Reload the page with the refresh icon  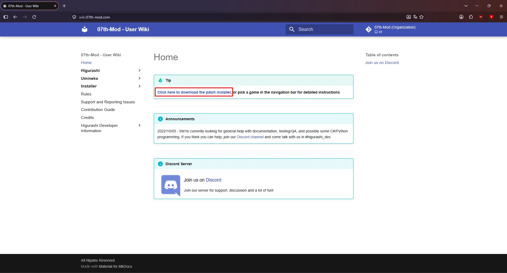point(34,17)
